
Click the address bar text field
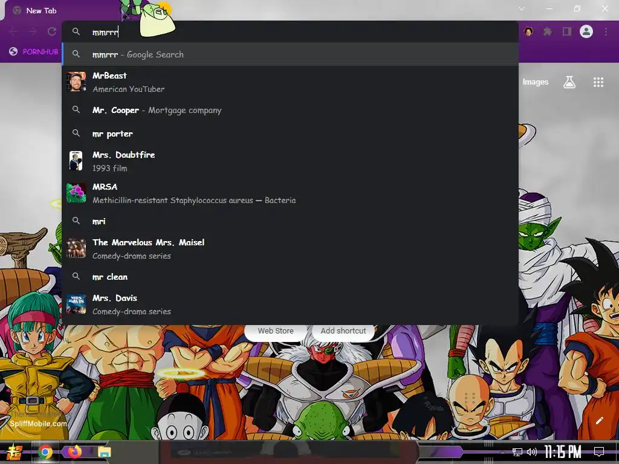tap(290, 32)
